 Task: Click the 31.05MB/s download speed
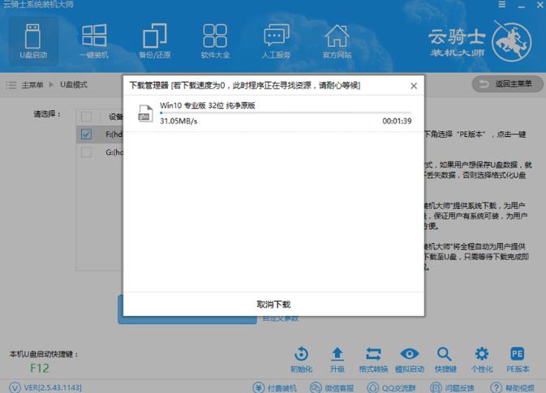178,121
